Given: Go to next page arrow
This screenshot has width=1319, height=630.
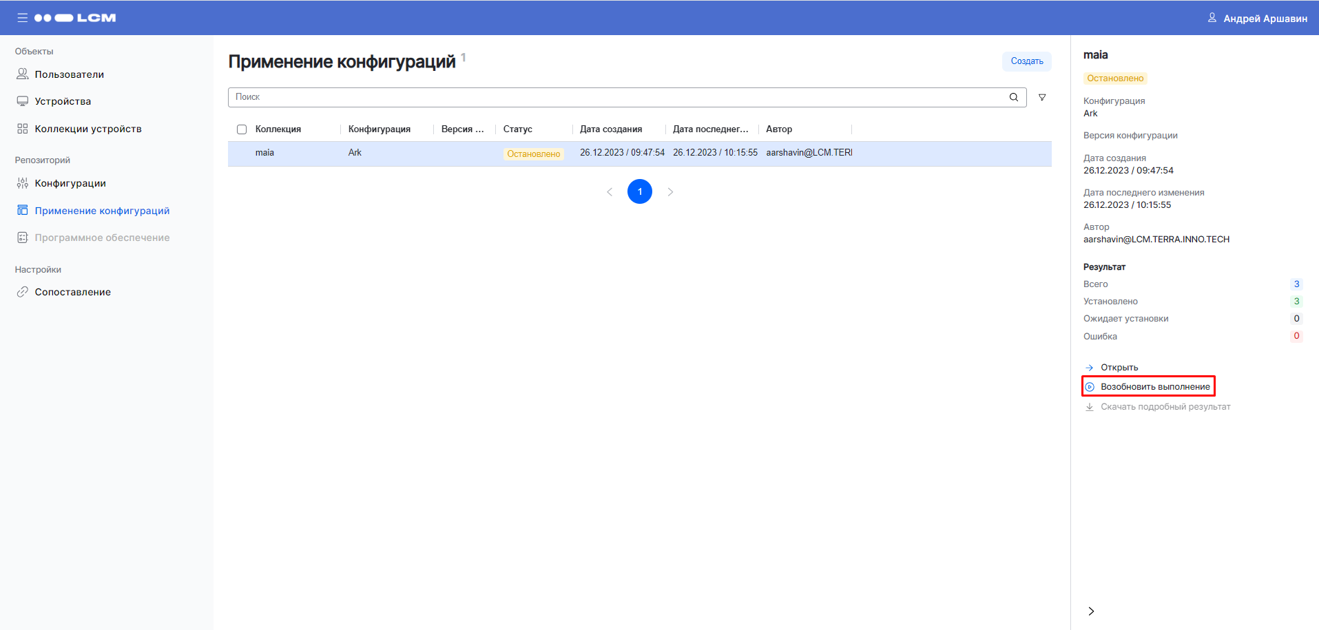Looking at the screenshot, I should [x=670, y=192].
